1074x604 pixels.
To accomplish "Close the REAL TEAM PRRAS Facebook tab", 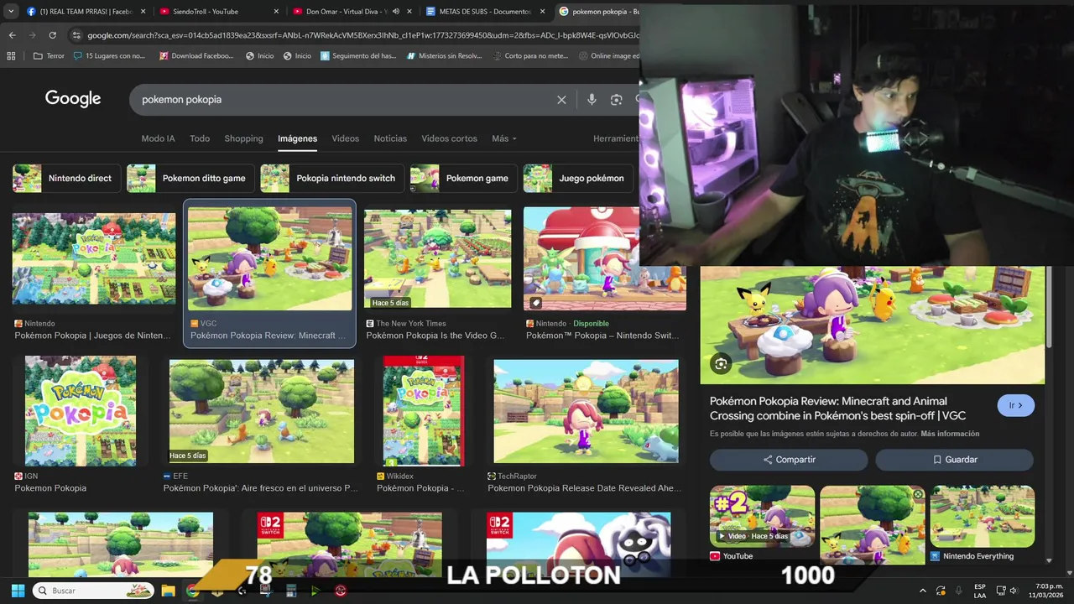I will (143, 12).
